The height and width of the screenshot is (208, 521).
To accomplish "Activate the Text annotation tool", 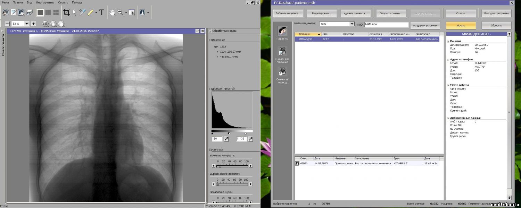I will tap(101, 12).
